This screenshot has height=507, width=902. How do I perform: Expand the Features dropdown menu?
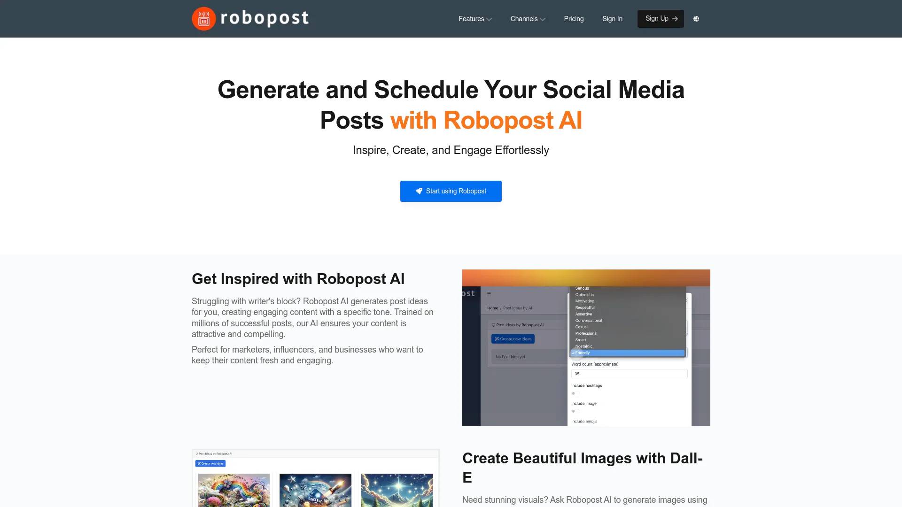pyautogui.click(x=475, y=19)
